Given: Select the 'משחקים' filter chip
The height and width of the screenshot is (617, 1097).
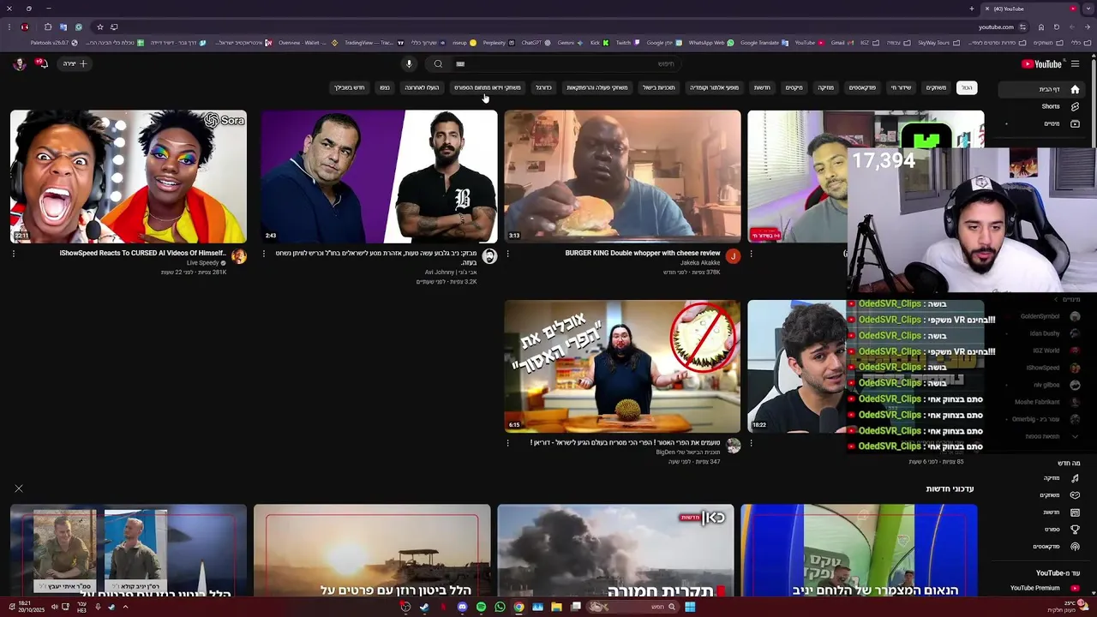Looking at the screenshot, I should [936, 87].
